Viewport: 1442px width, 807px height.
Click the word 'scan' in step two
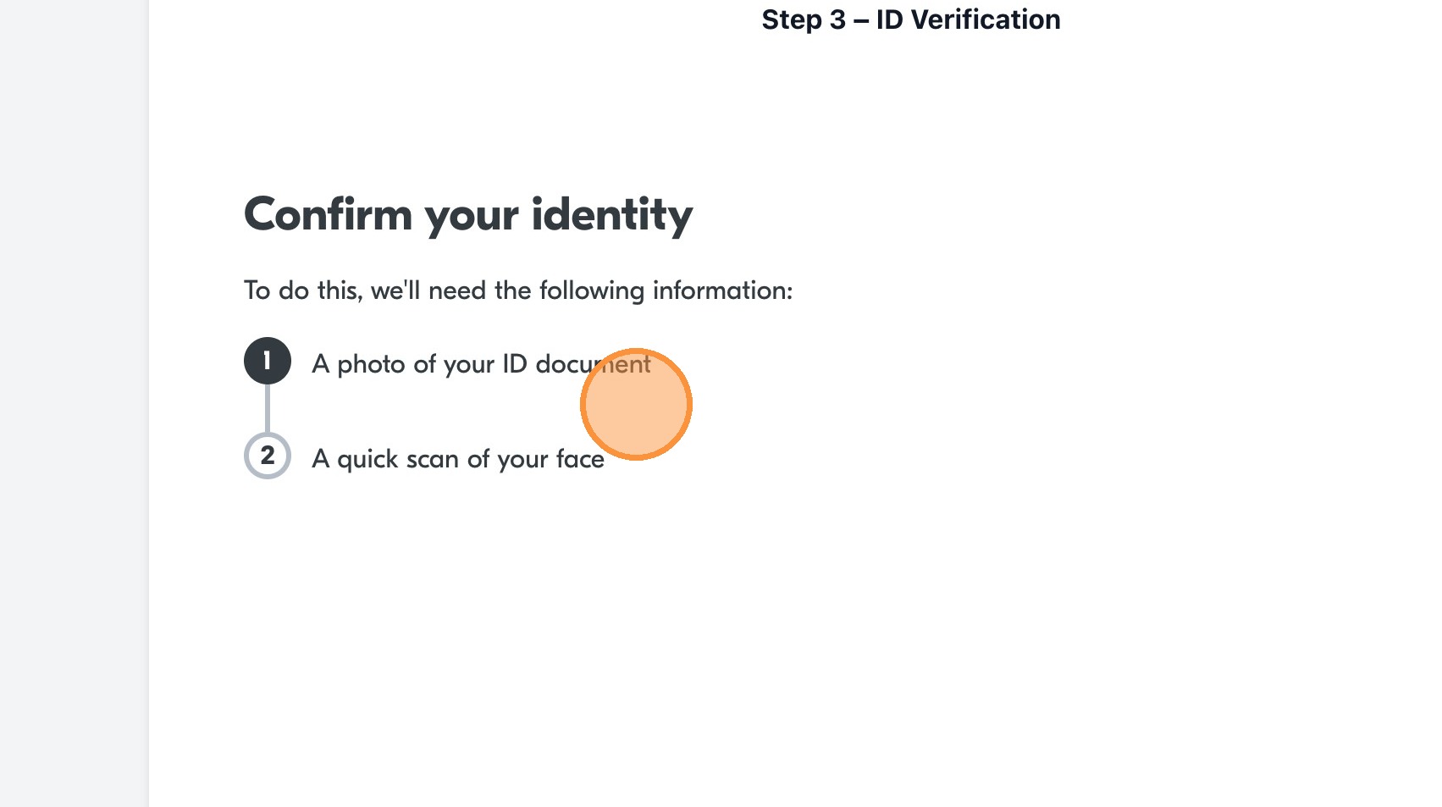[432, 459]
